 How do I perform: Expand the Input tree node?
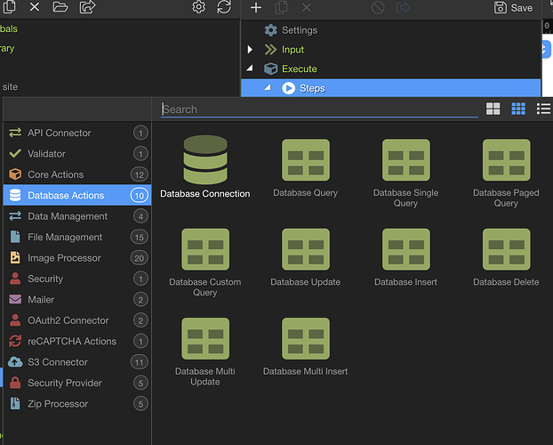coord(251,50)
